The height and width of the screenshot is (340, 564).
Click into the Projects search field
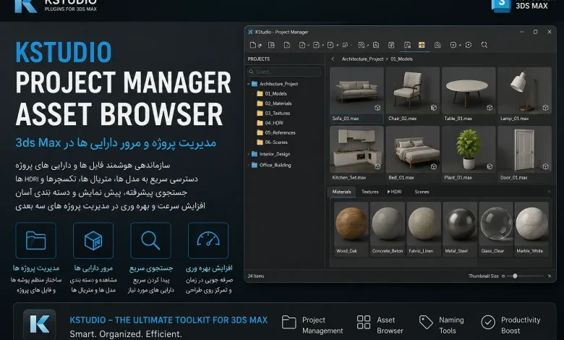tap(284, 72)
